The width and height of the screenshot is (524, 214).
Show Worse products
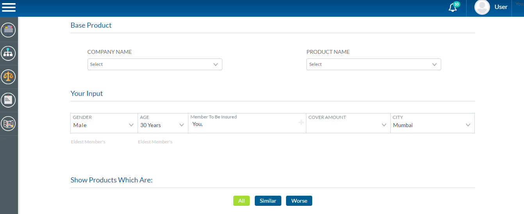[x=299, y=201]
